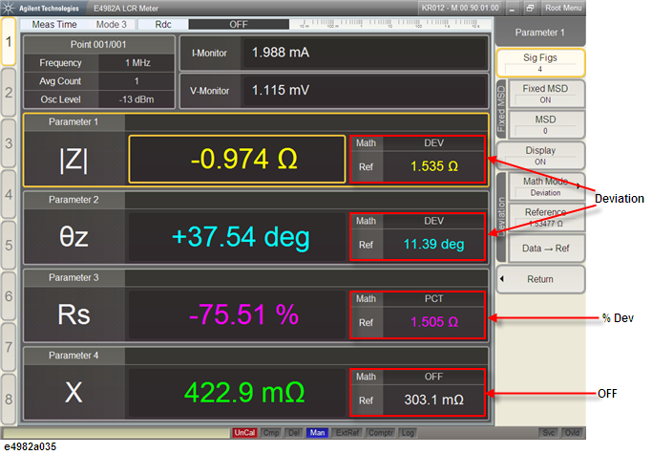Click the Del status indicator
This screenshot has width=652, height=455.
coord(294,433)
